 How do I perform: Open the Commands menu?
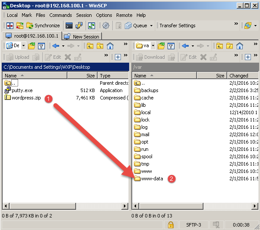[x=60, y=15]
